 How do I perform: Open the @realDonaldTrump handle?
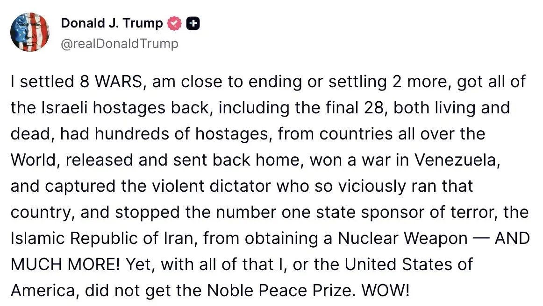120,44
